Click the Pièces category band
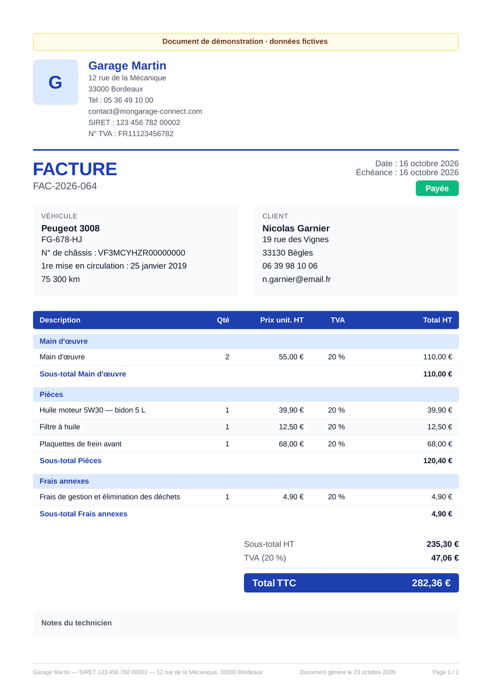The height and width of the screenshot is (696, 492). [246, 394]
